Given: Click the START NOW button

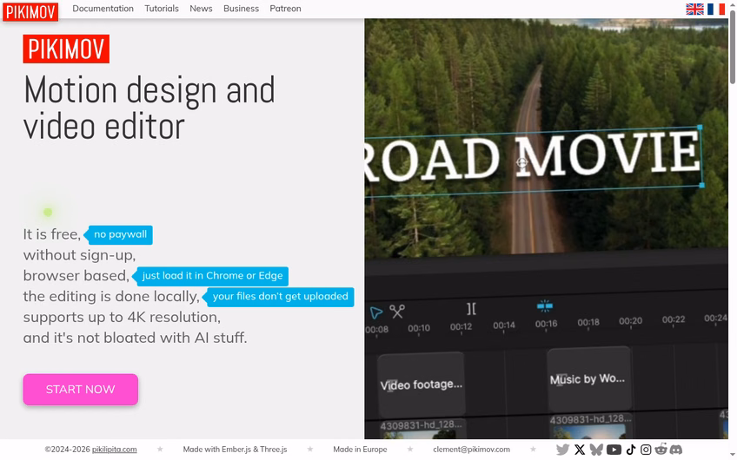Looking at the screenshot, I should [x=80, y=389].
